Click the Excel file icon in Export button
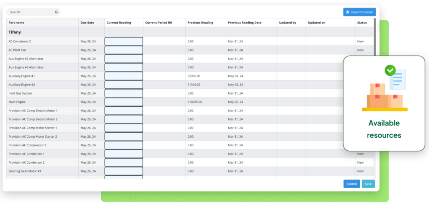429x206 pixels. (347, 12)
